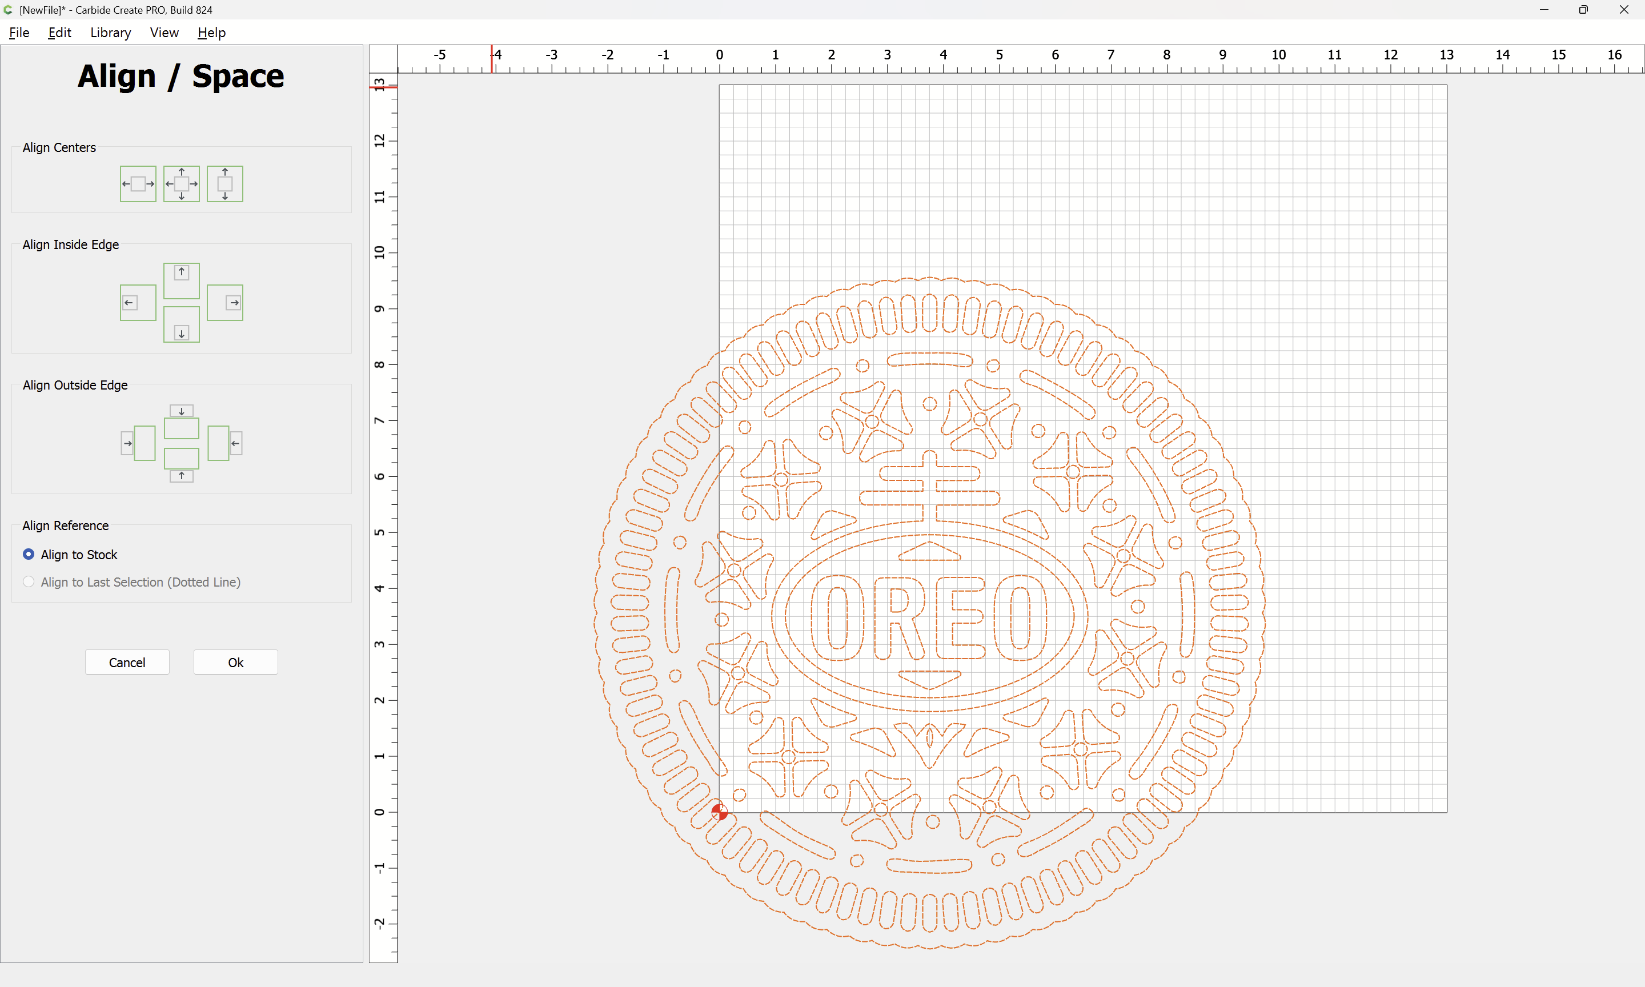1645x987 pixels.
Task: Align centers horizontally icon
Action: click(138, 183)
